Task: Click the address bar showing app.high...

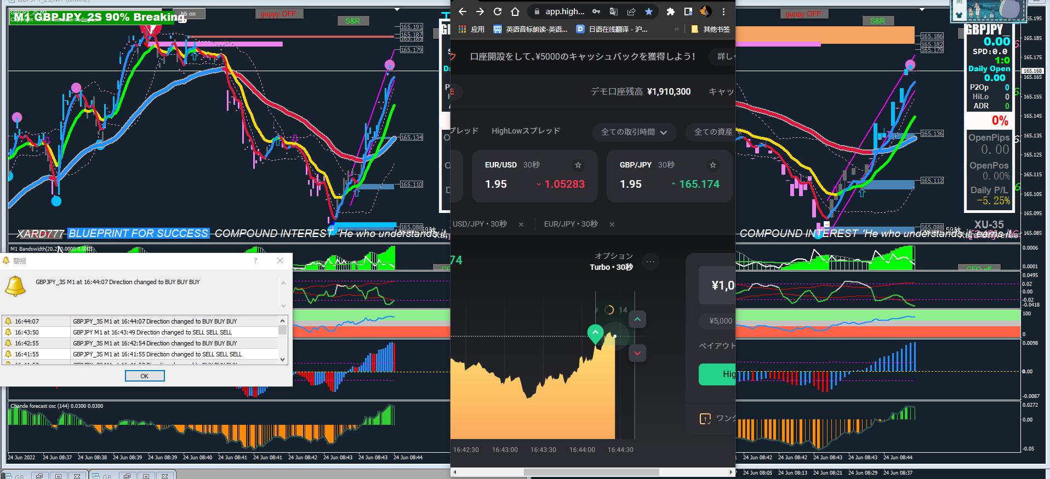Action: pos(564,11)
